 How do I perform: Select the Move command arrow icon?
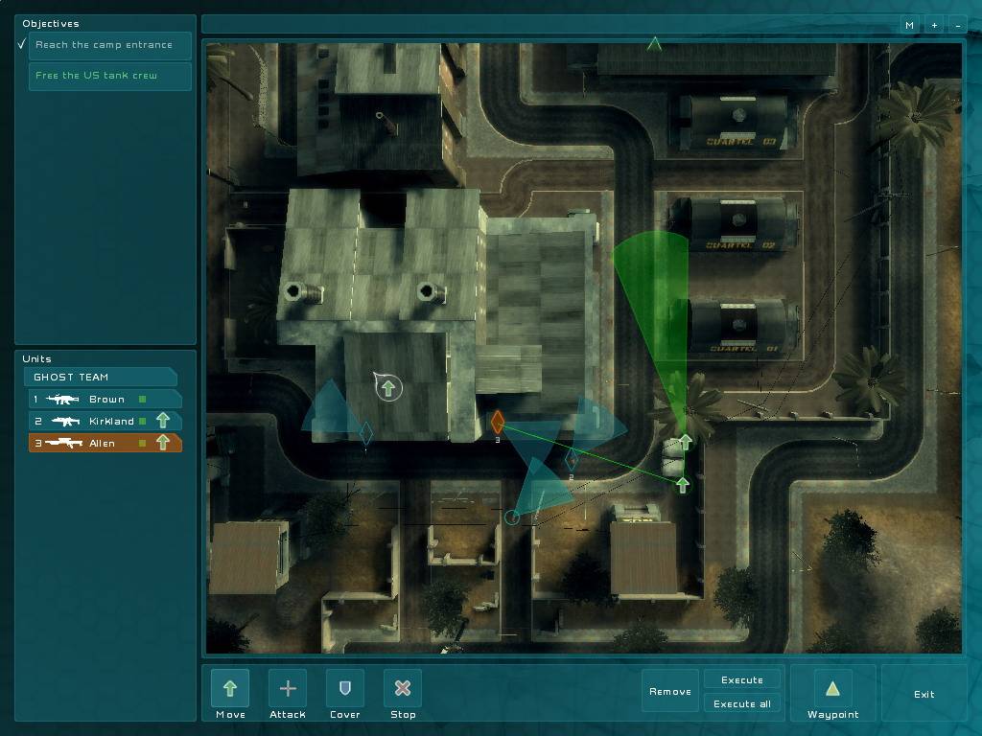click(230, 688)
